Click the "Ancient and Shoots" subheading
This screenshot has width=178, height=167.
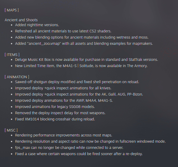(x=21, y=20)
